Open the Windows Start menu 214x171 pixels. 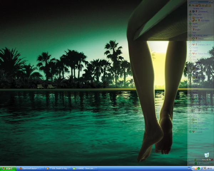(8, 169)
